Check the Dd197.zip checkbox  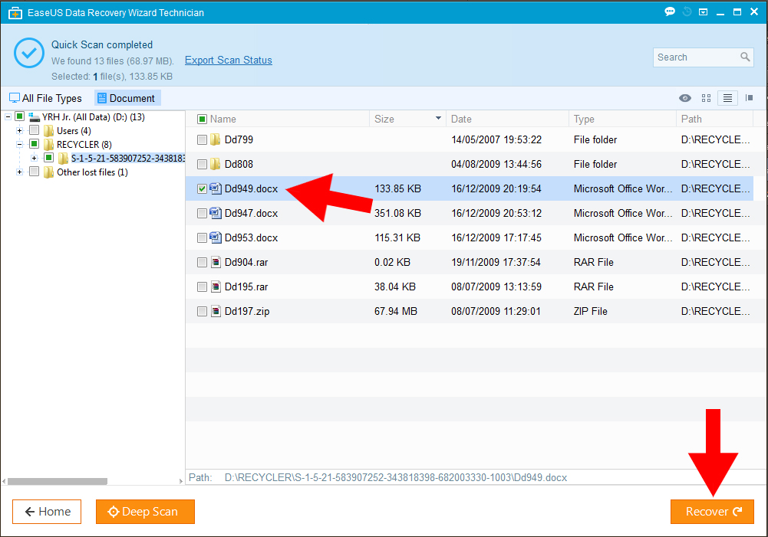point(202,311)
